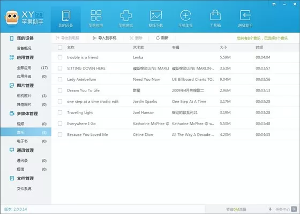Toggle the select-all checkbox beside 名称 header
This screenshot has width=300, height=214.
point(60,48)
